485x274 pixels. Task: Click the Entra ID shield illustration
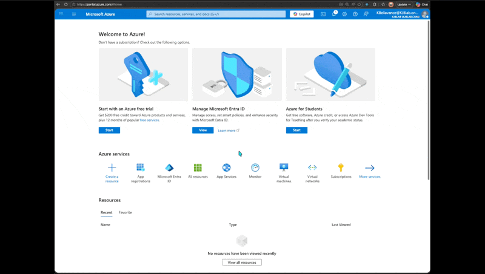coord(237,74)
